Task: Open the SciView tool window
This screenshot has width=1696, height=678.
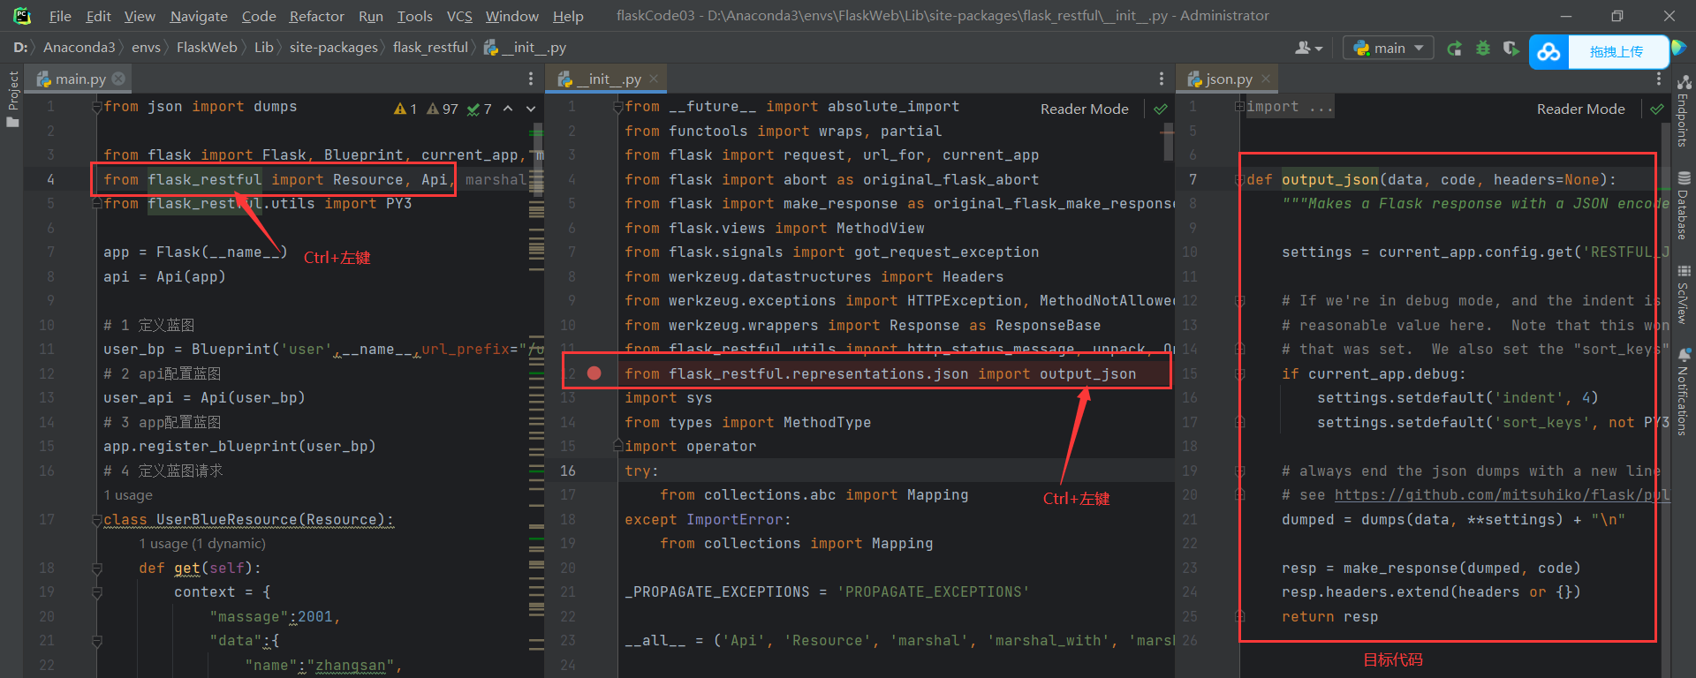Action: pyautogui.click(x=1684, y=294)
